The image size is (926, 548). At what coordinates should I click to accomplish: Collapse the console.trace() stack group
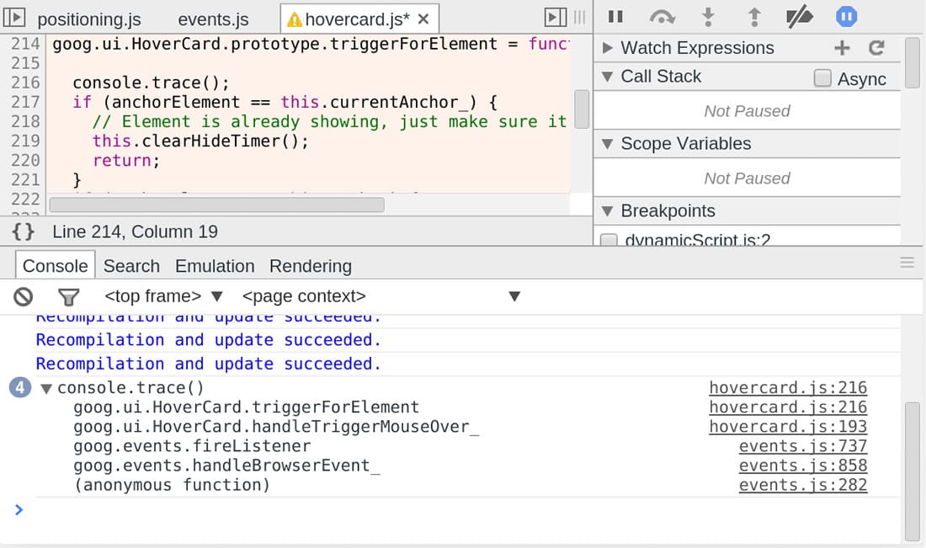[x=46, y=388]
